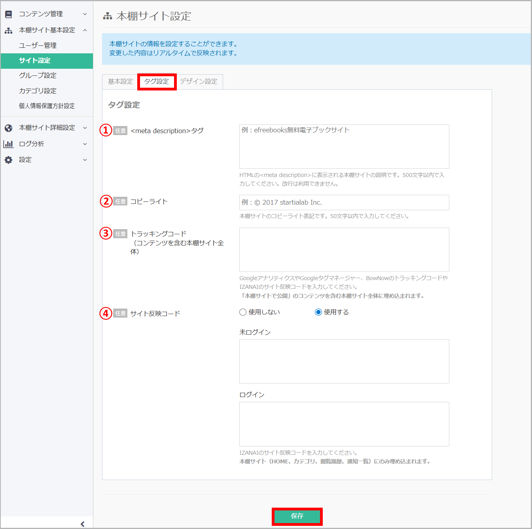This screenshot has height=529, width=532.
Task: Go to カテゴリ設定 in the sidebar
Action: [38, 91]
